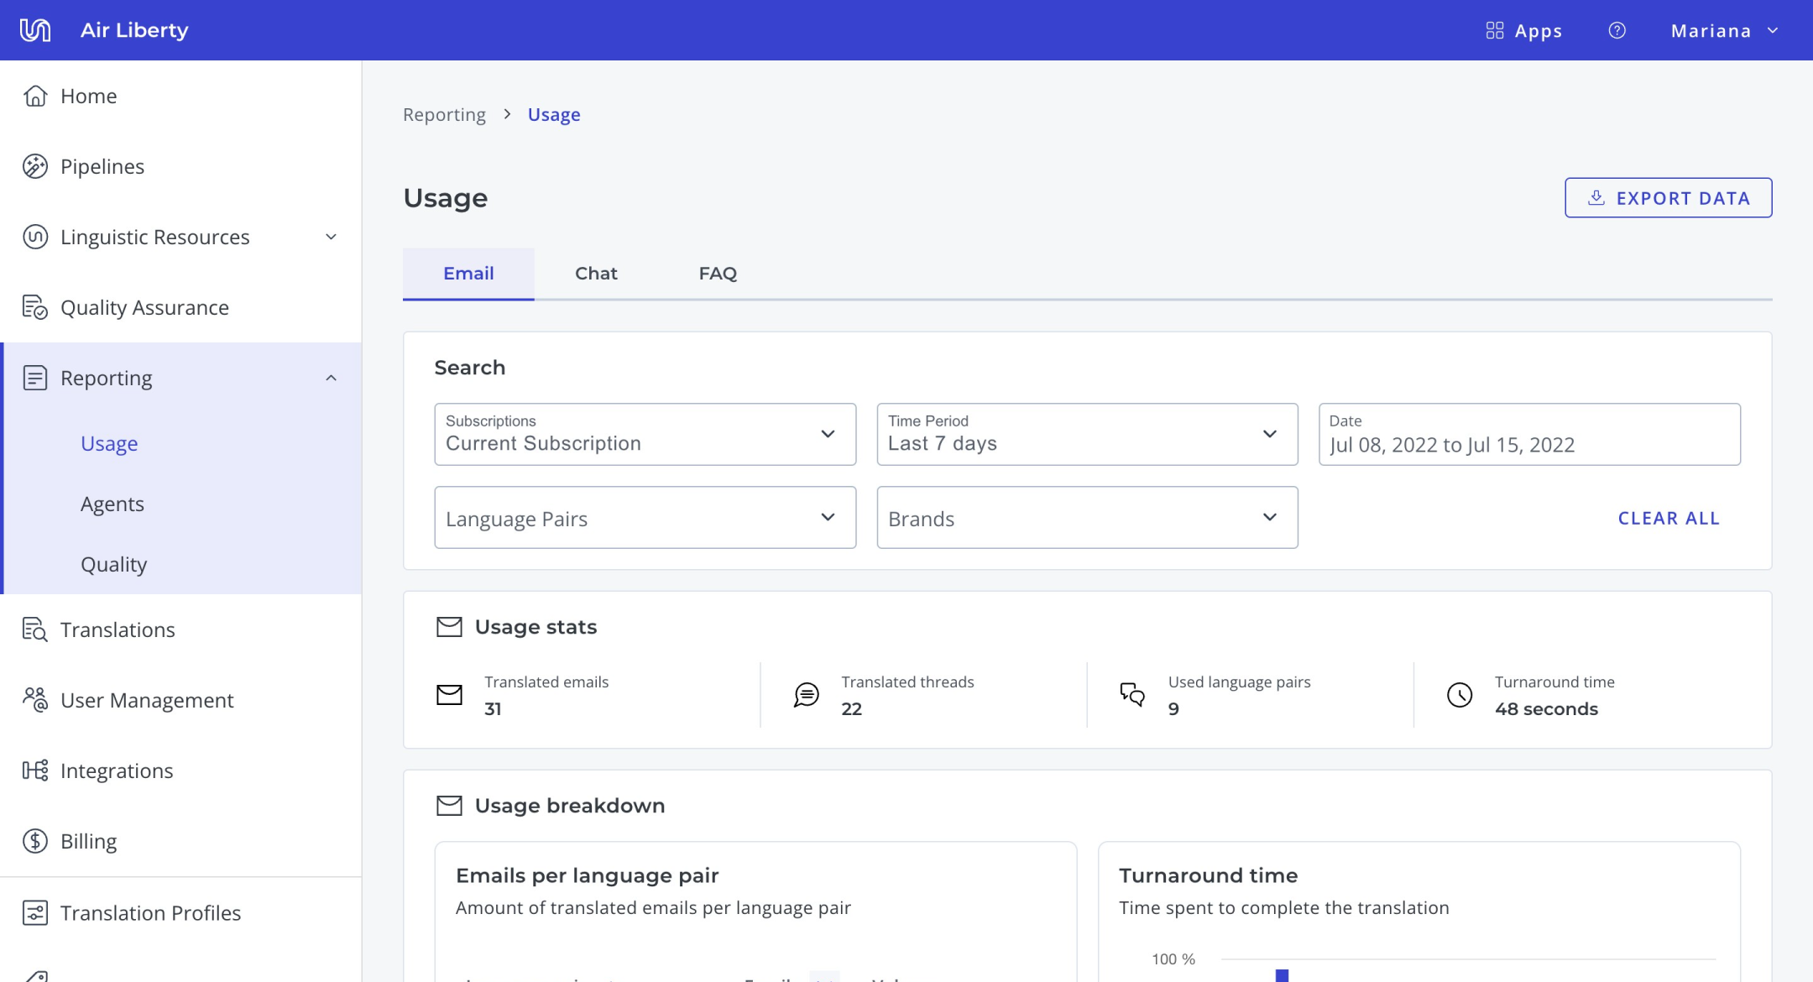The image size is (1813, 982).
Task: Open the help question mark icon
Action: (1617, 30)
